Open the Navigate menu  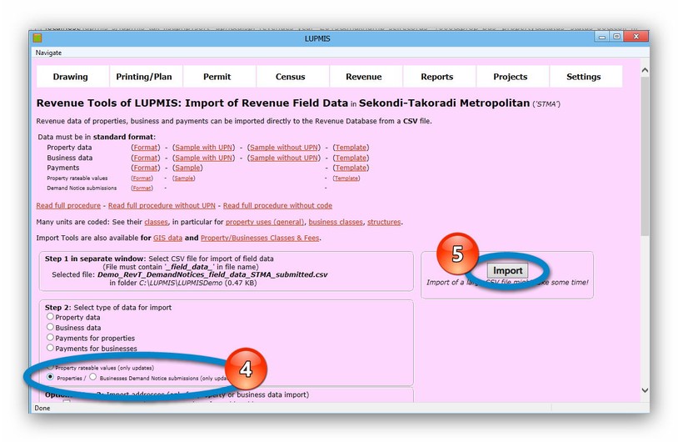[x=48, y=53]
